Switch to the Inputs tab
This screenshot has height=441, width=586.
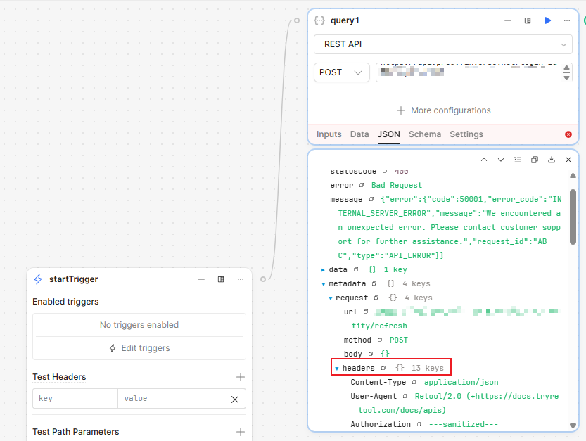pos(329,134)
